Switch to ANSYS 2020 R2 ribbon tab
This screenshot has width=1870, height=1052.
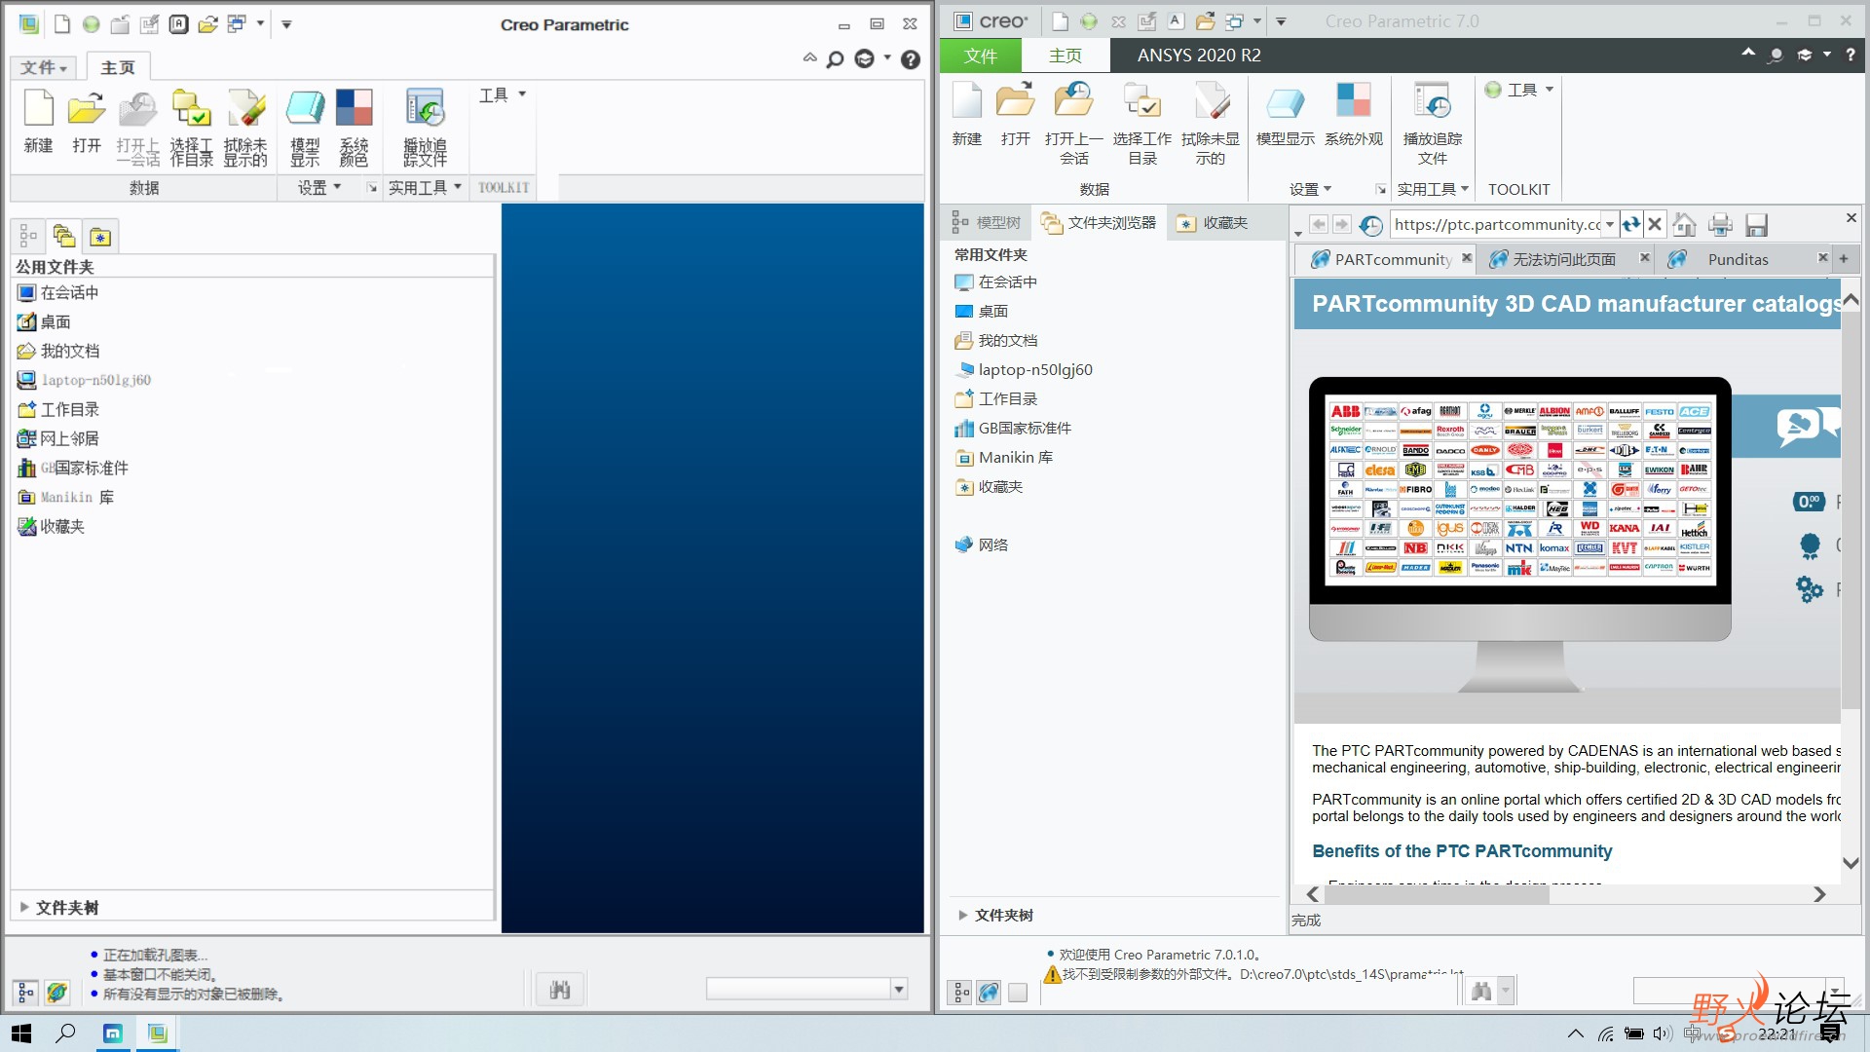[1199, 56]
